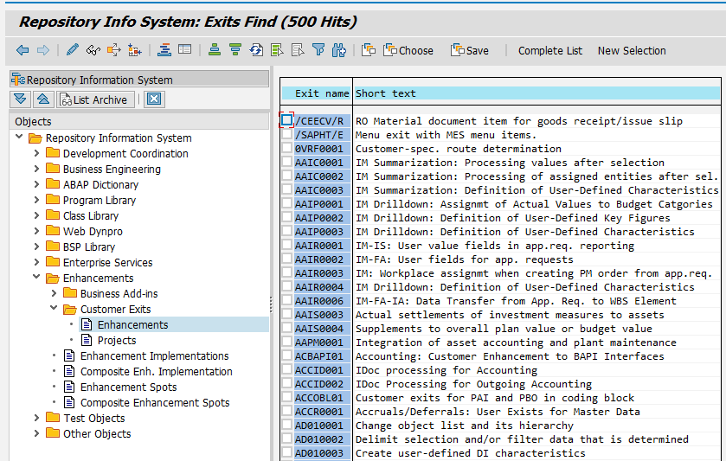726x461 pixels.
Task: Select the Enhancement Spots tree item
Action: (129, 387)
